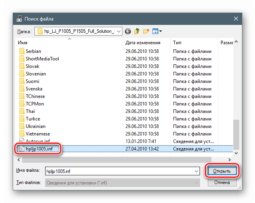Select the Vietnamese folder icon
This screenshot has height=203, width=255.
pyautogui.click(x=22, y=133)
